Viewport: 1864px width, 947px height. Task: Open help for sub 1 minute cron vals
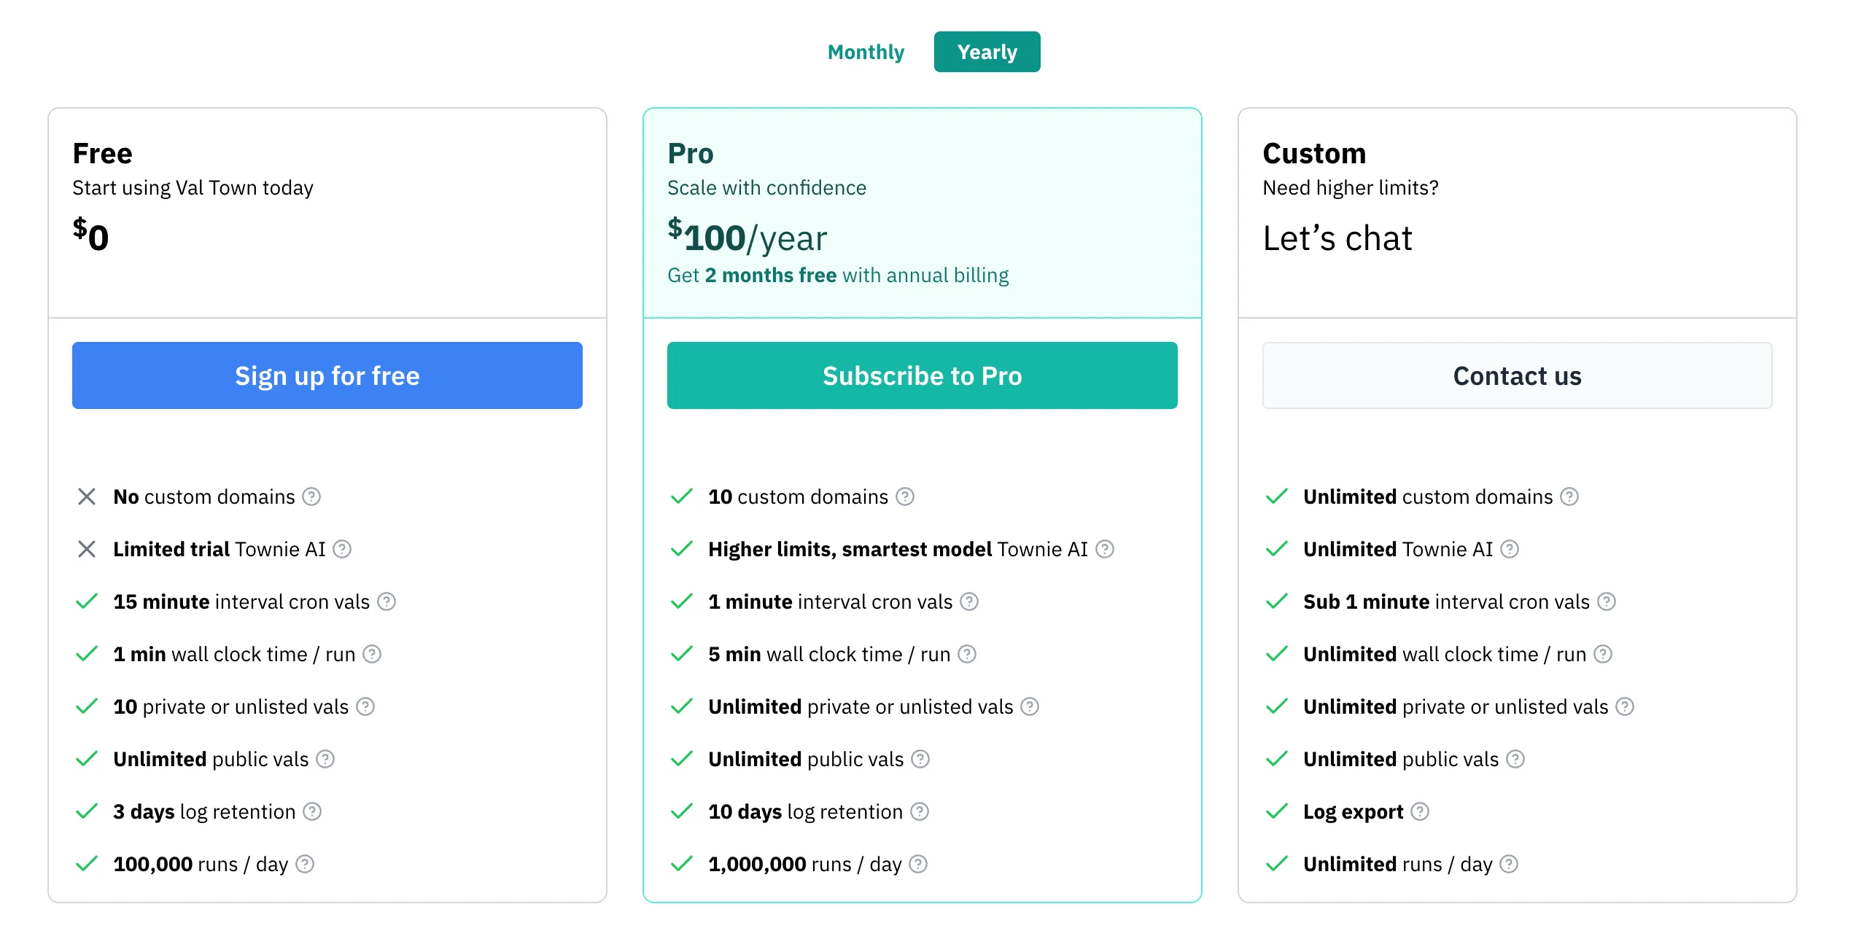1605,601
